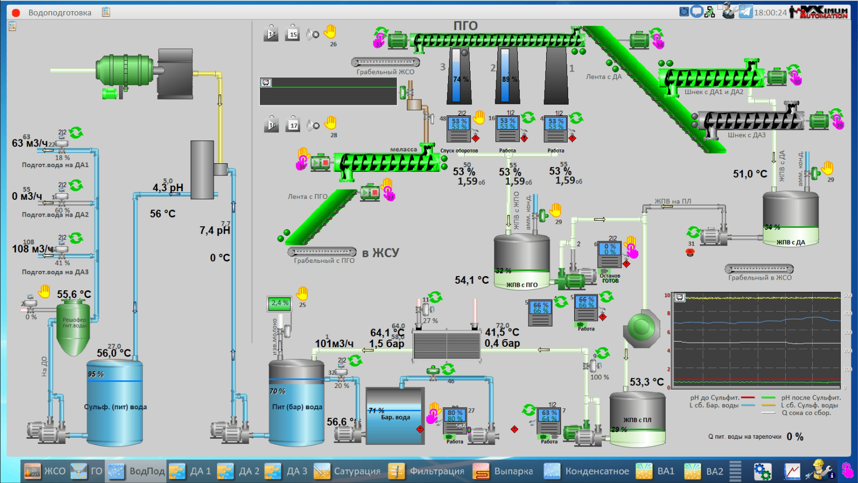This screenshot has height=483, width=858.
Task: Click the loudspeaker icon next to button 15
Action: [313, 35]
